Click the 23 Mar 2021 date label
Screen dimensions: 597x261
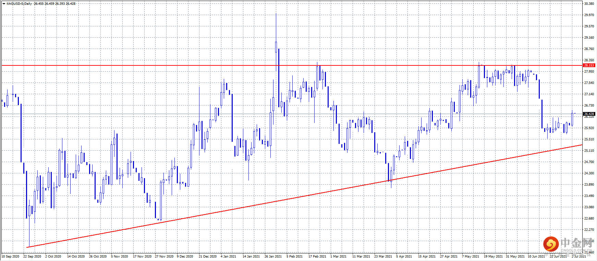383,257
